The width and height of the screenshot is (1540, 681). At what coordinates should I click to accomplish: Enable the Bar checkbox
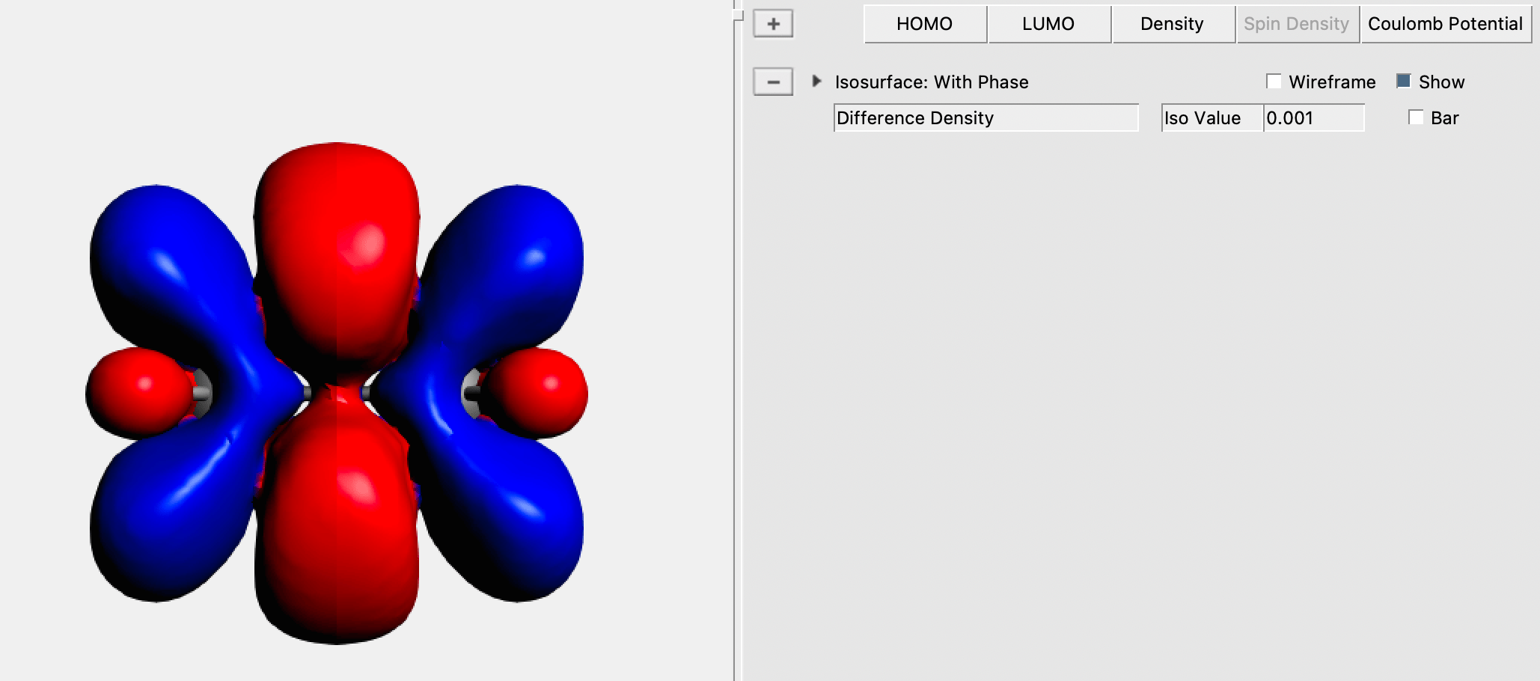tap(1415, 117)
